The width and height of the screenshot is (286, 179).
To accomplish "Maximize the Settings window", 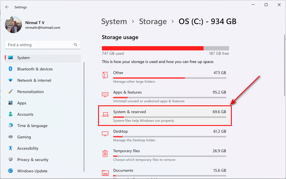I will point(266,5).
